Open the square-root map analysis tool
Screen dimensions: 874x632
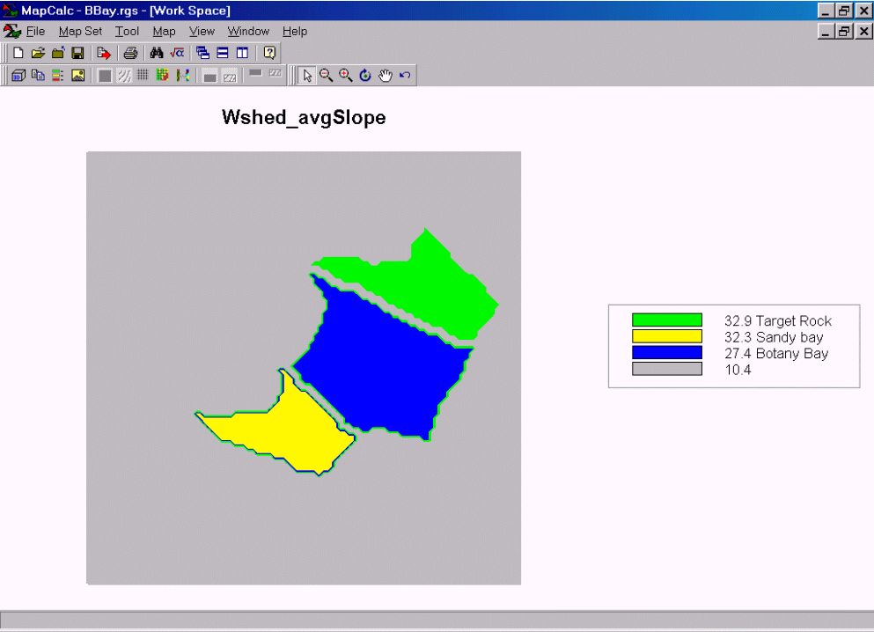point(177,53)
